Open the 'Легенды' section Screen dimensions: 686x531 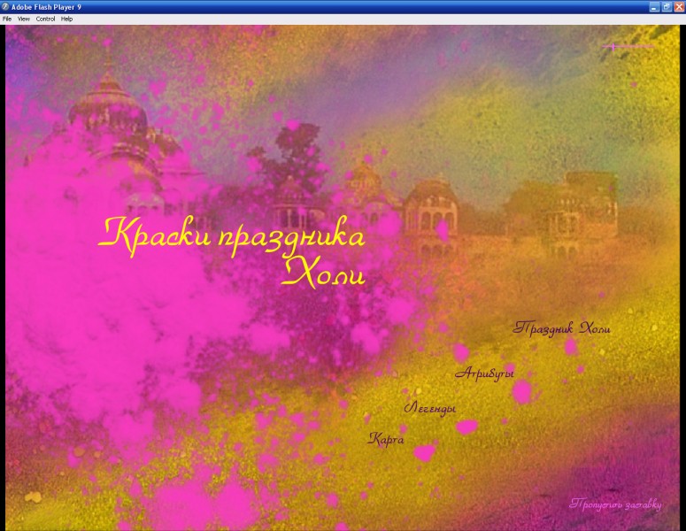[430, 409]
